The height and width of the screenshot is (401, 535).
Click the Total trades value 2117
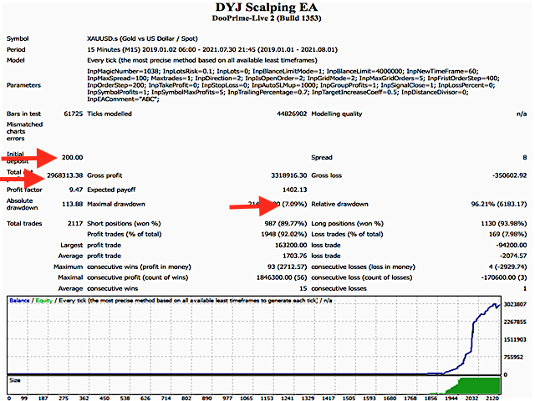[x=75, y=224]
